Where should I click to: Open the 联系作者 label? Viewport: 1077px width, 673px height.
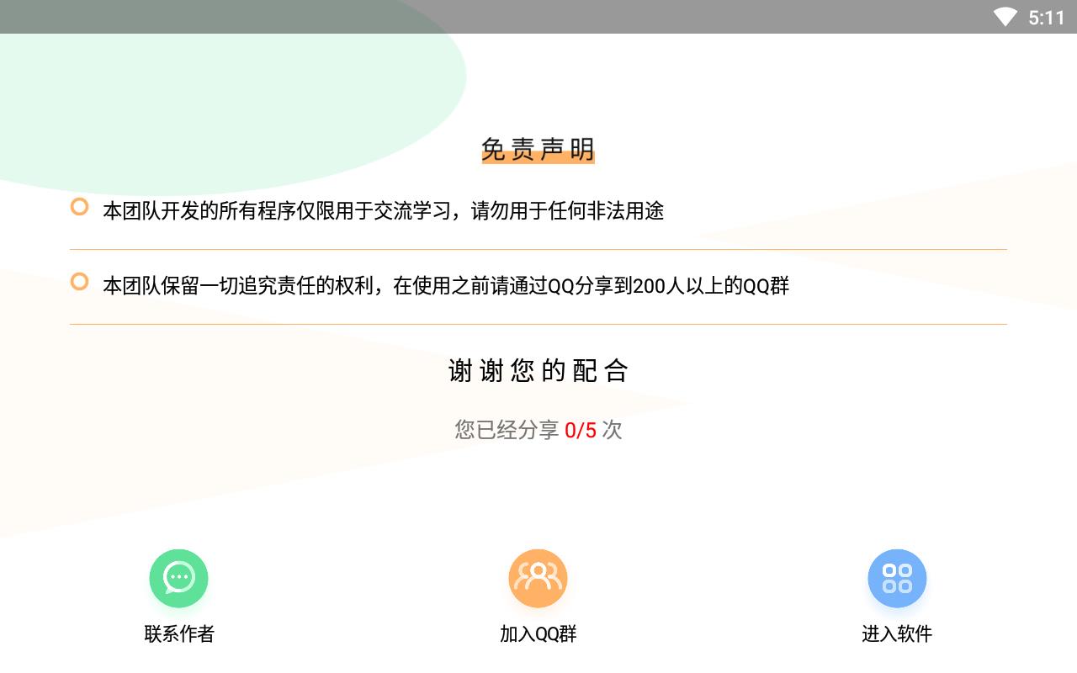[179, 633]
